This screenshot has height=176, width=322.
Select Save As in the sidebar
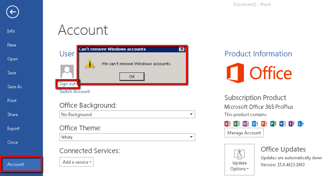14,87
